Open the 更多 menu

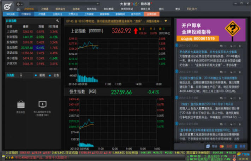pos(178,9)
